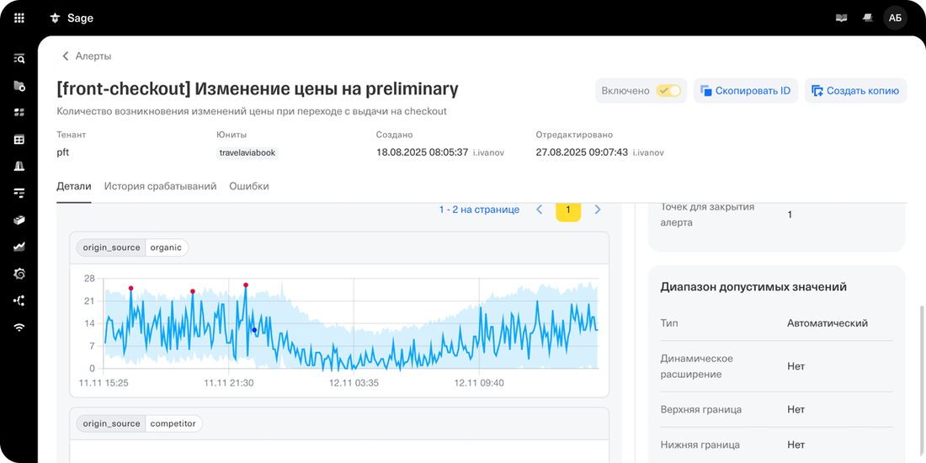Switch to История срабатываний tab

160,186
